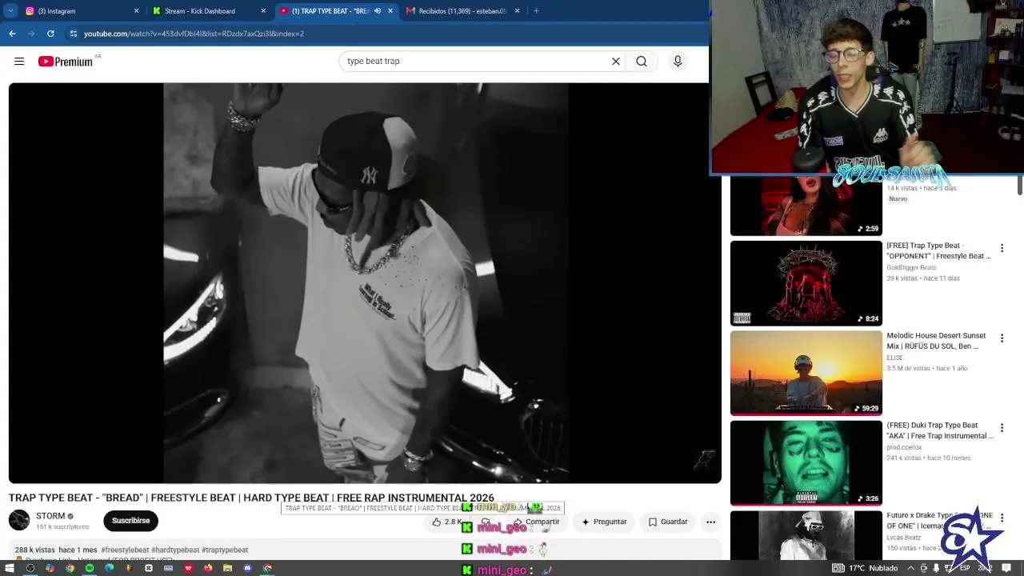The image size is (1024, 576).
Task: Click the video player to pause
Action: click(x=365, y=283)
